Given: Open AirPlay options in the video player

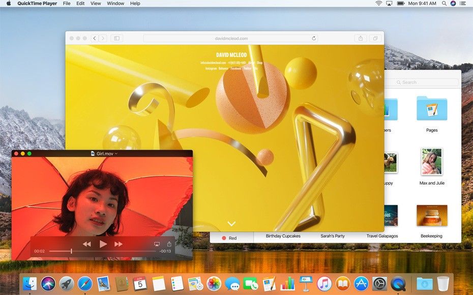Looking at the screenshot, I should (157, 244).
